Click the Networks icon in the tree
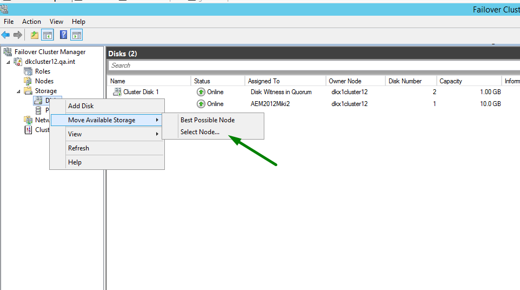Viewport: 520px width, 290px height. pyautogui.click(x=28, y=120)
